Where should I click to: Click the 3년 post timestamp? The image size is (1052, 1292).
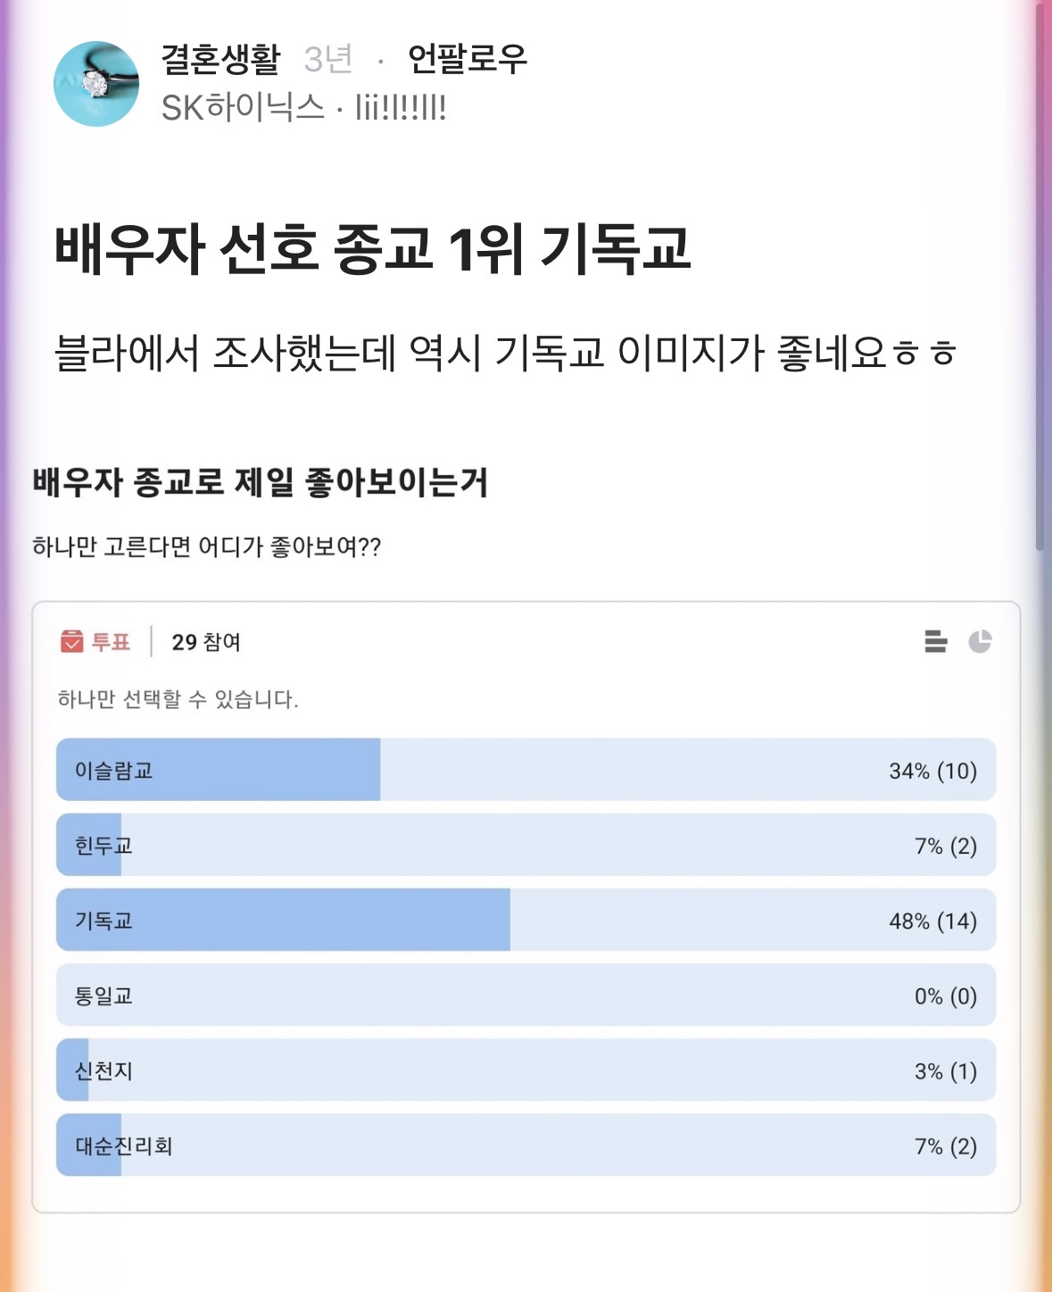click(327, 59)
